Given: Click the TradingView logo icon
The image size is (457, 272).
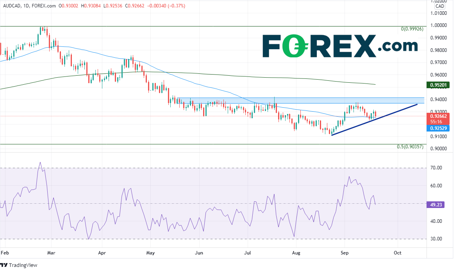Looking at the screenshot, I should 4,265.
